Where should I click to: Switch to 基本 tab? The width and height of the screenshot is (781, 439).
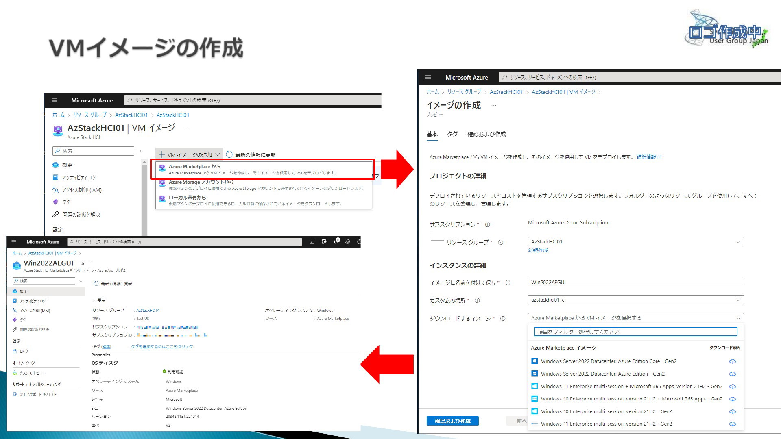[432, 134]
